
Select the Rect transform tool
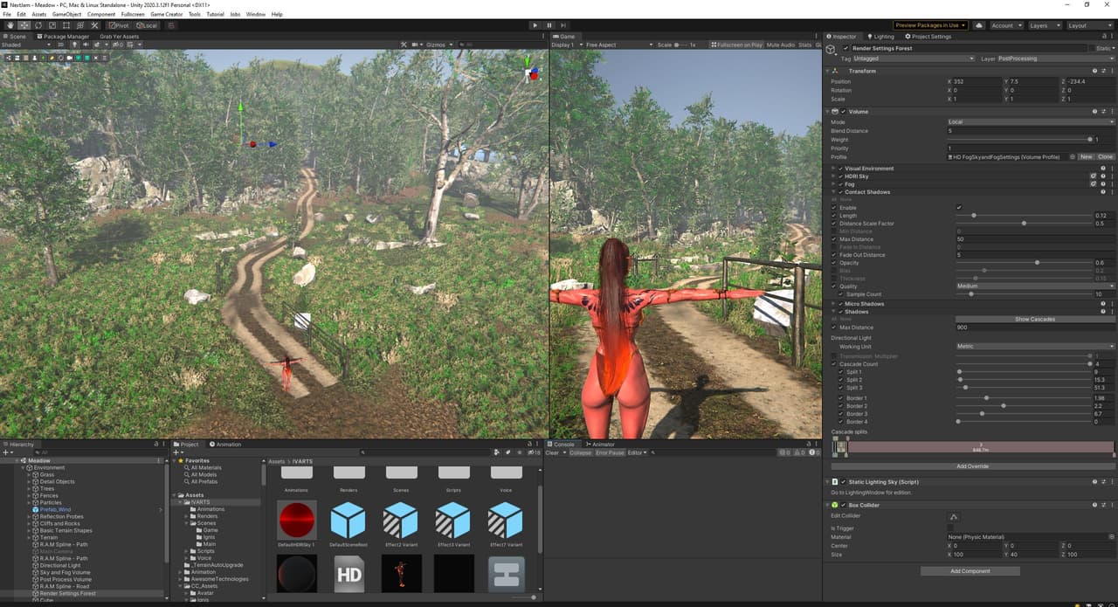tap(66, 25)
